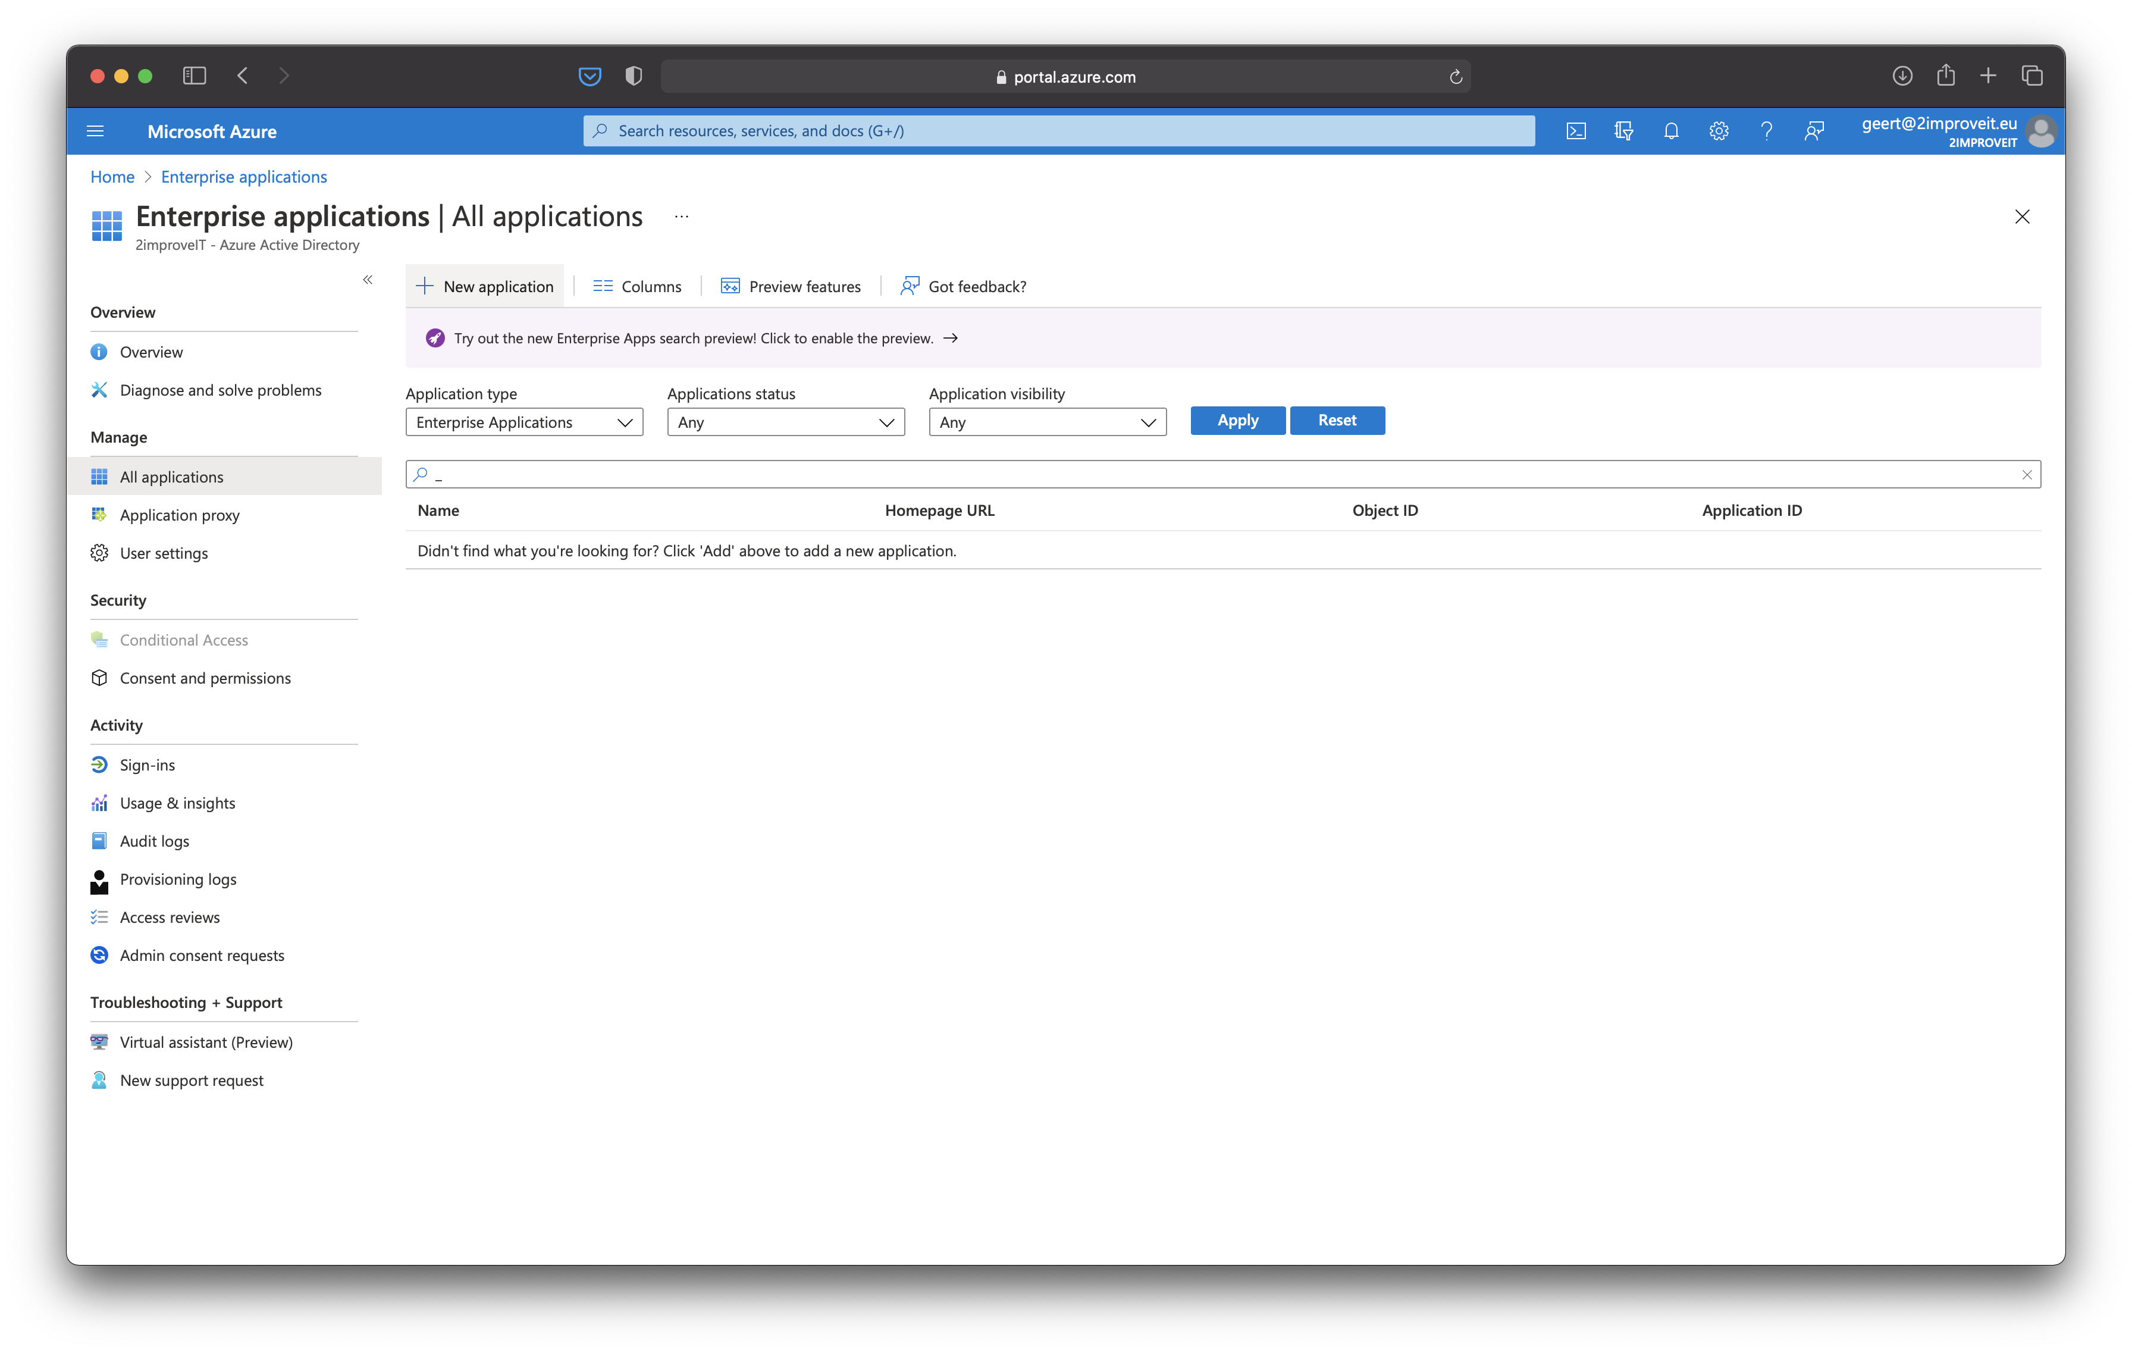Click the Object ID column header
The image size is (2132, 1353).
tap(1385, 511)
